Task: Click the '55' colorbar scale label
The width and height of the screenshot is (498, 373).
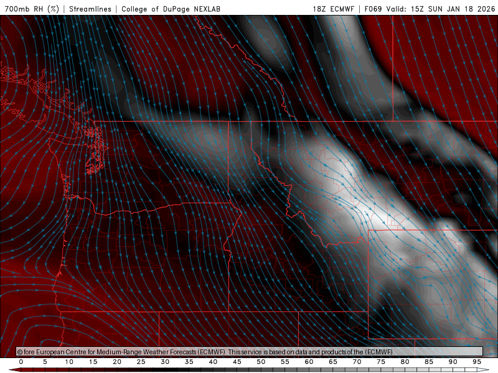Action: pos(285,362)
